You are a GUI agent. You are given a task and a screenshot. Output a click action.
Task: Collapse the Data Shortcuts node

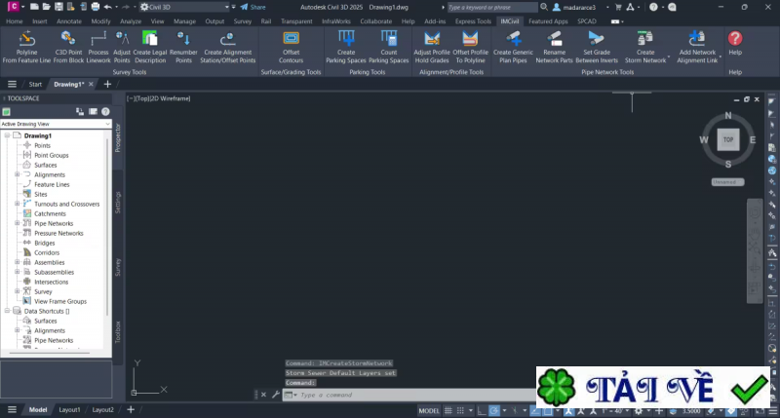(7, 311)
